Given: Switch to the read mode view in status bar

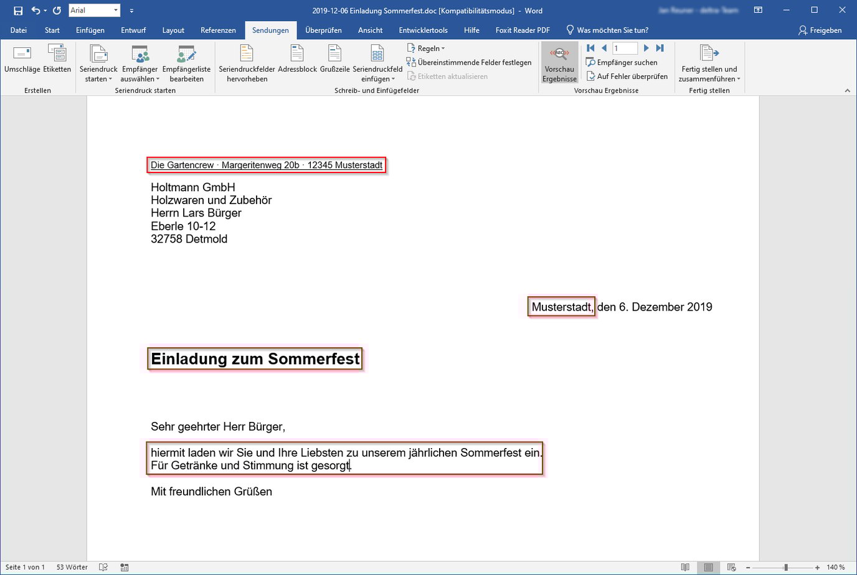Looking at the screenshot, I should pos(685,567).
